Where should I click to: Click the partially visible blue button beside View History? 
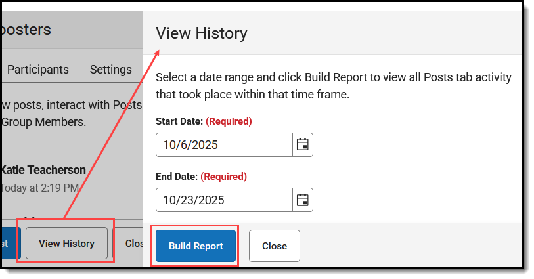pos(11,244)
